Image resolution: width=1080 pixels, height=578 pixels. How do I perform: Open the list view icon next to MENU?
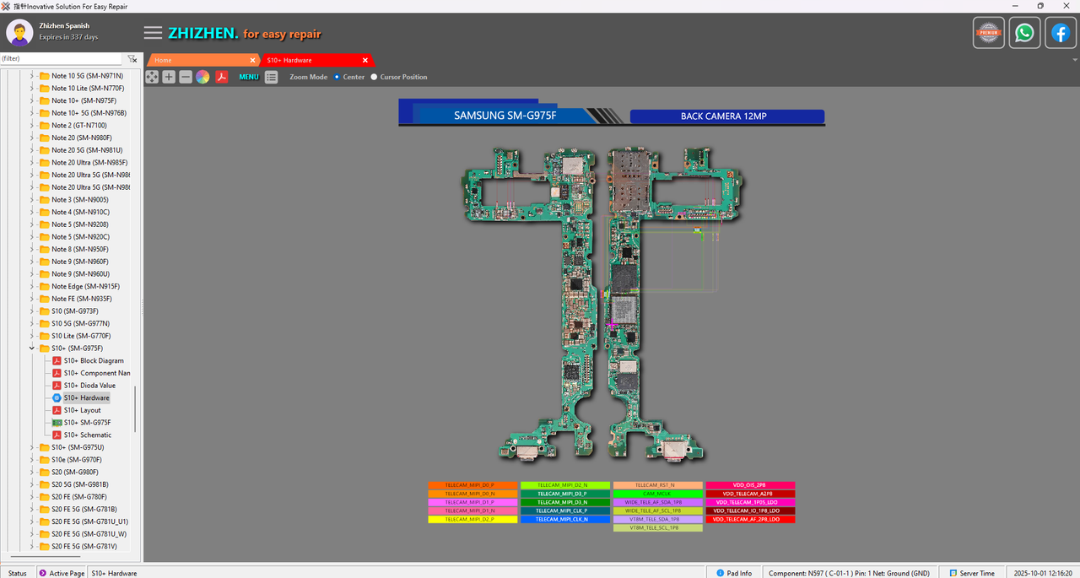click(271, 77)
